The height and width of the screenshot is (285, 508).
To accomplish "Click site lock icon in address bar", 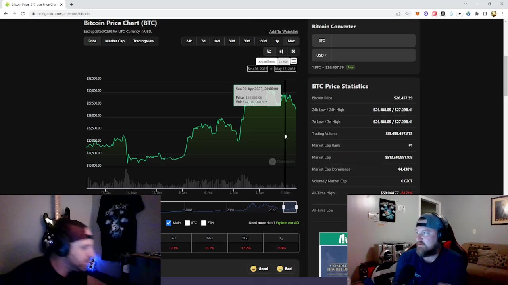I will click(x=33, y=14).
